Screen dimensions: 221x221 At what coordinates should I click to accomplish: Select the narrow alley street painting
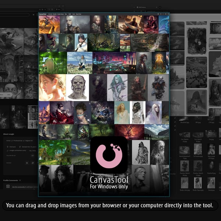[111, 25]
